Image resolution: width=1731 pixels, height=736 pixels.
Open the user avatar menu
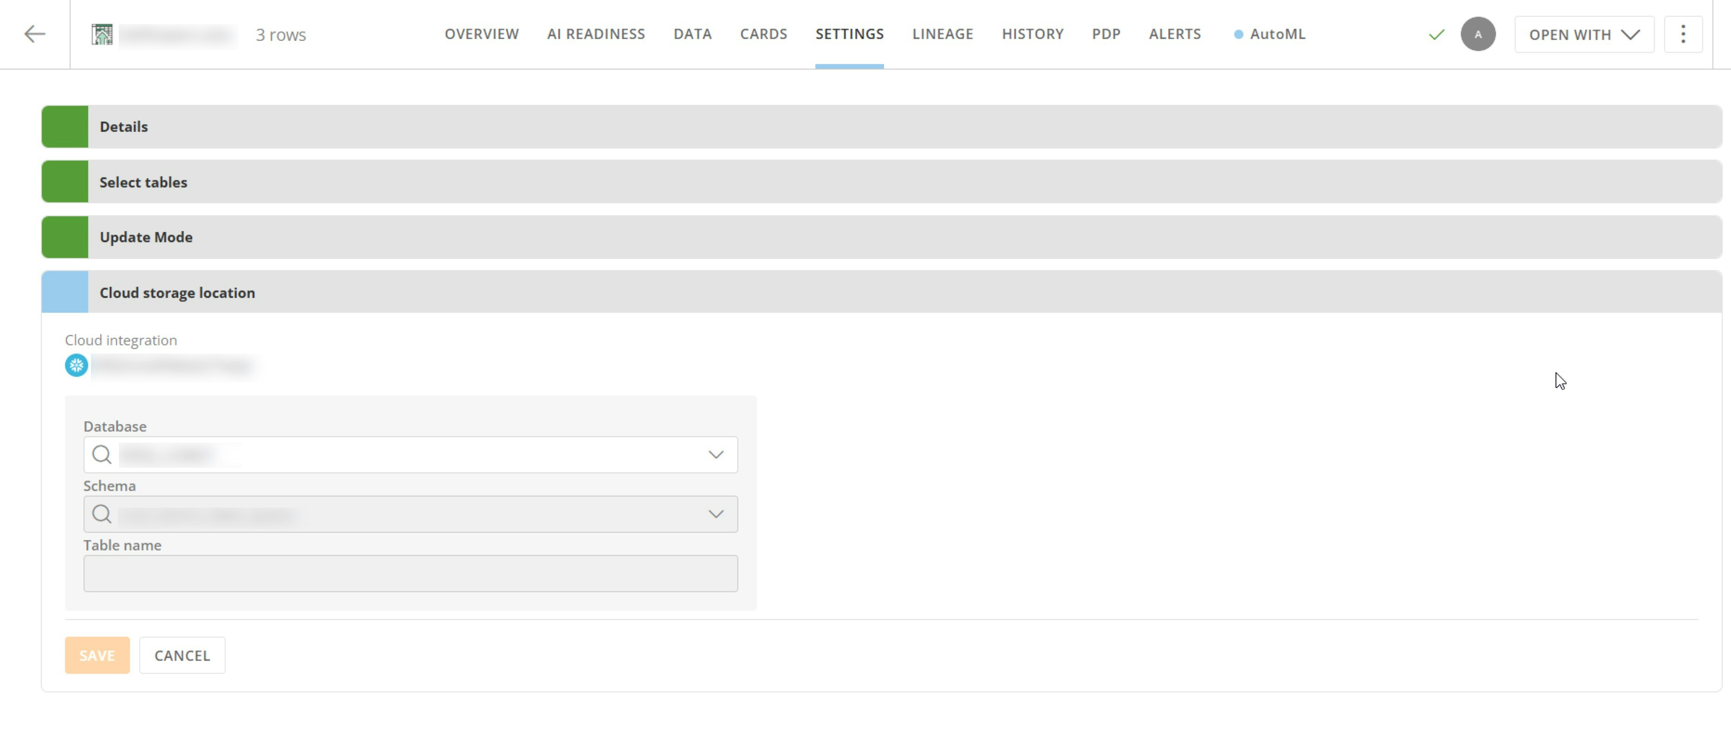click(1477, 34)
